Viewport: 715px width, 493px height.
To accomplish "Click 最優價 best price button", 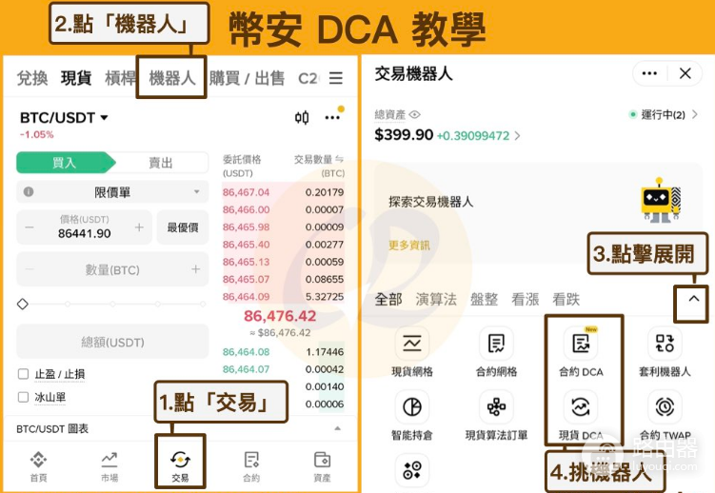I will click(183, 227).
